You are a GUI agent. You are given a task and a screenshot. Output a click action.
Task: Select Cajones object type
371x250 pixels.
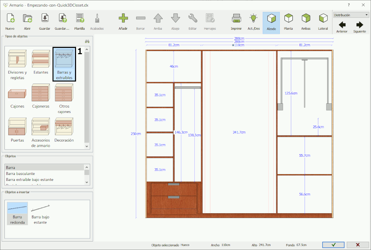click(17, 98)
